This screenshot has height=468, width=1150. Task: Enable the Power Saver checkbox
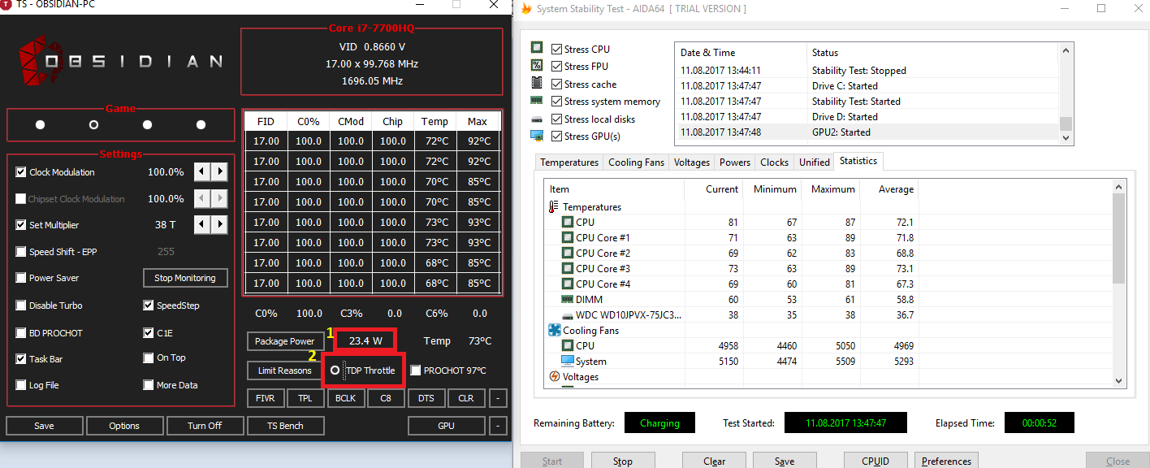click(21, 278)
